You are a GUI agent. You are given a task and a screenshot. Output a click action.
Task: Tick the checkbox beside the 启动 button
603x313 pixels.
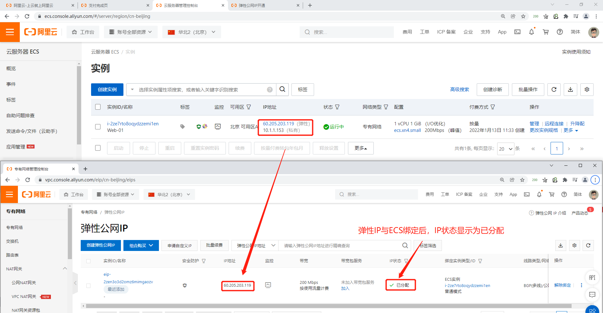98,148
